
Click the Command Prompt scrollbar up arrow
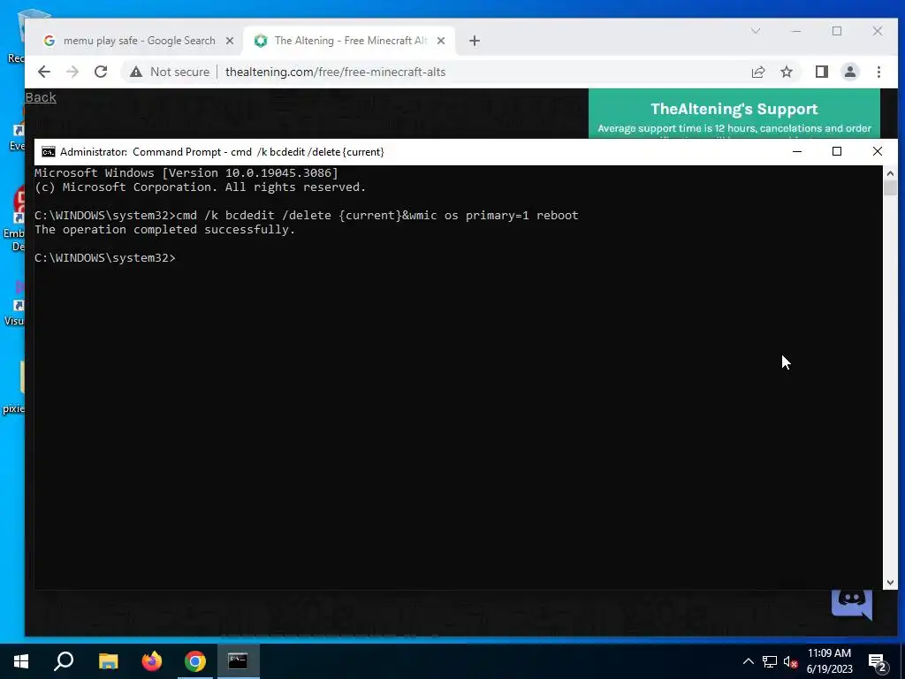coord(890,172)
